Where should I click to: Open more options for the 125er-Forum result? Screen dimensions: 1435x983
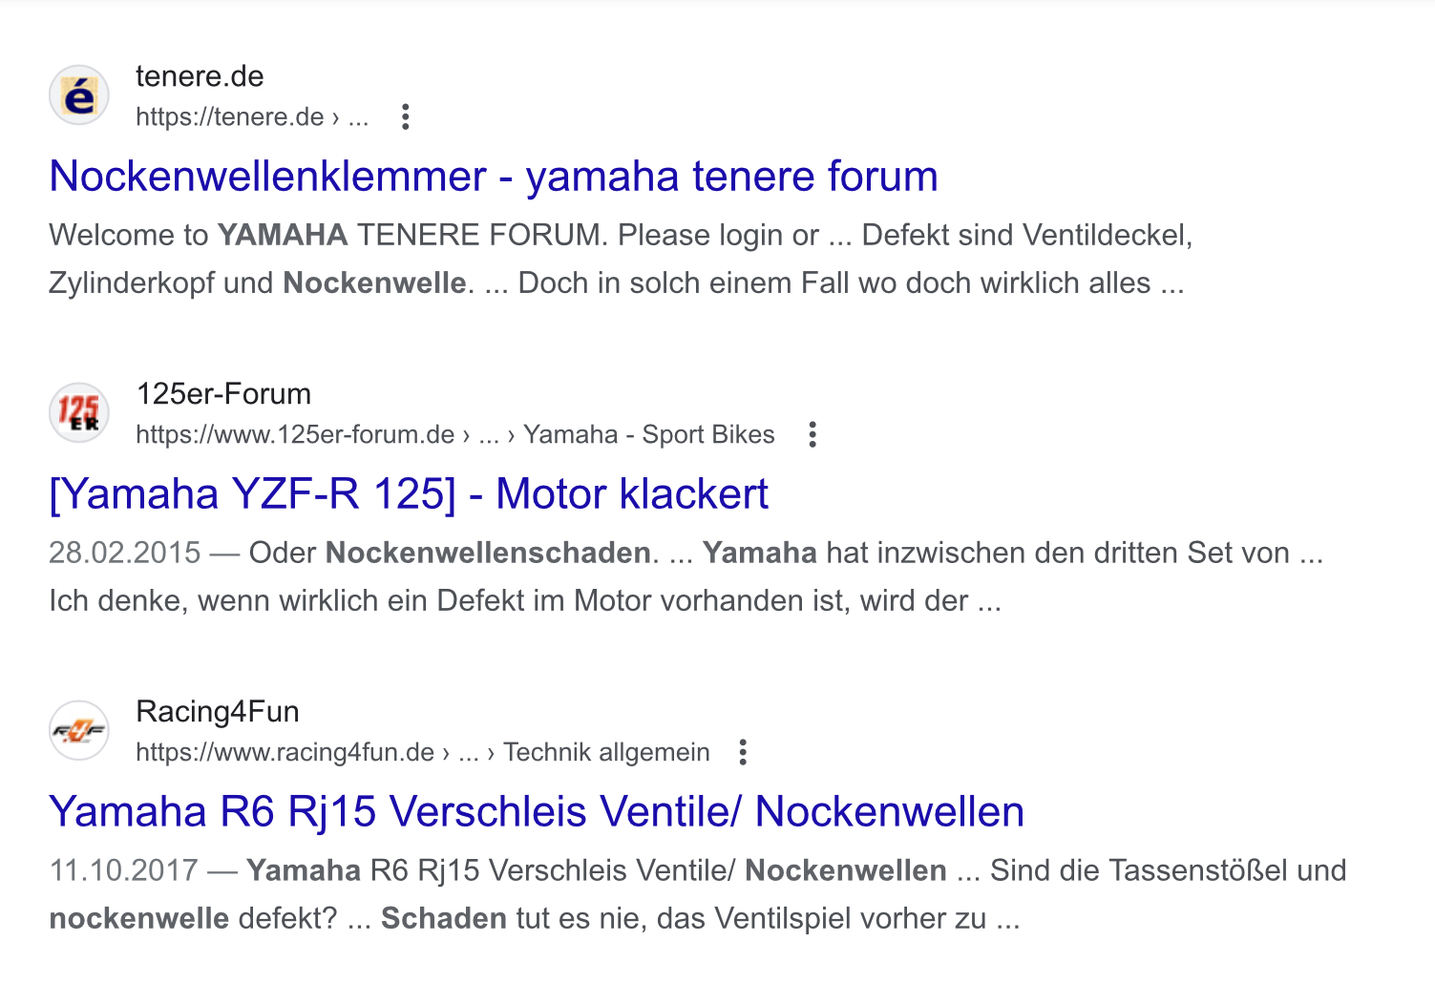point(812,434)
